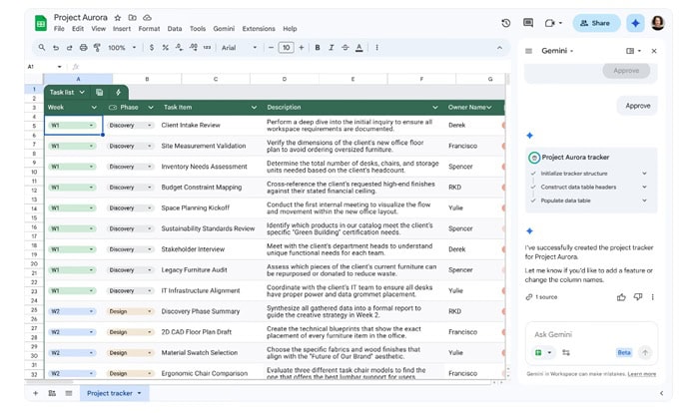Viewport: 699px width, 413px height.
Task: Toggle italic formatting
Action: (332, 48)
